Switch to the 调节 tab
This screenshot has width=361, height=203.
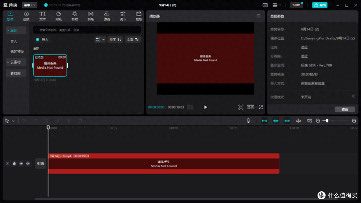123,16
